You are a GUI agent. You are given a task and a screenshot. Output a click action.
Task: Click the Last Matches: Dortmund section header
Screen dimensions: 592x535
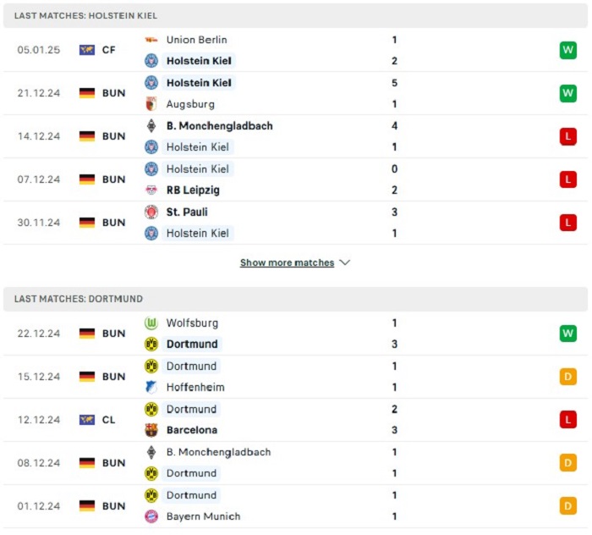click(295, 299)
